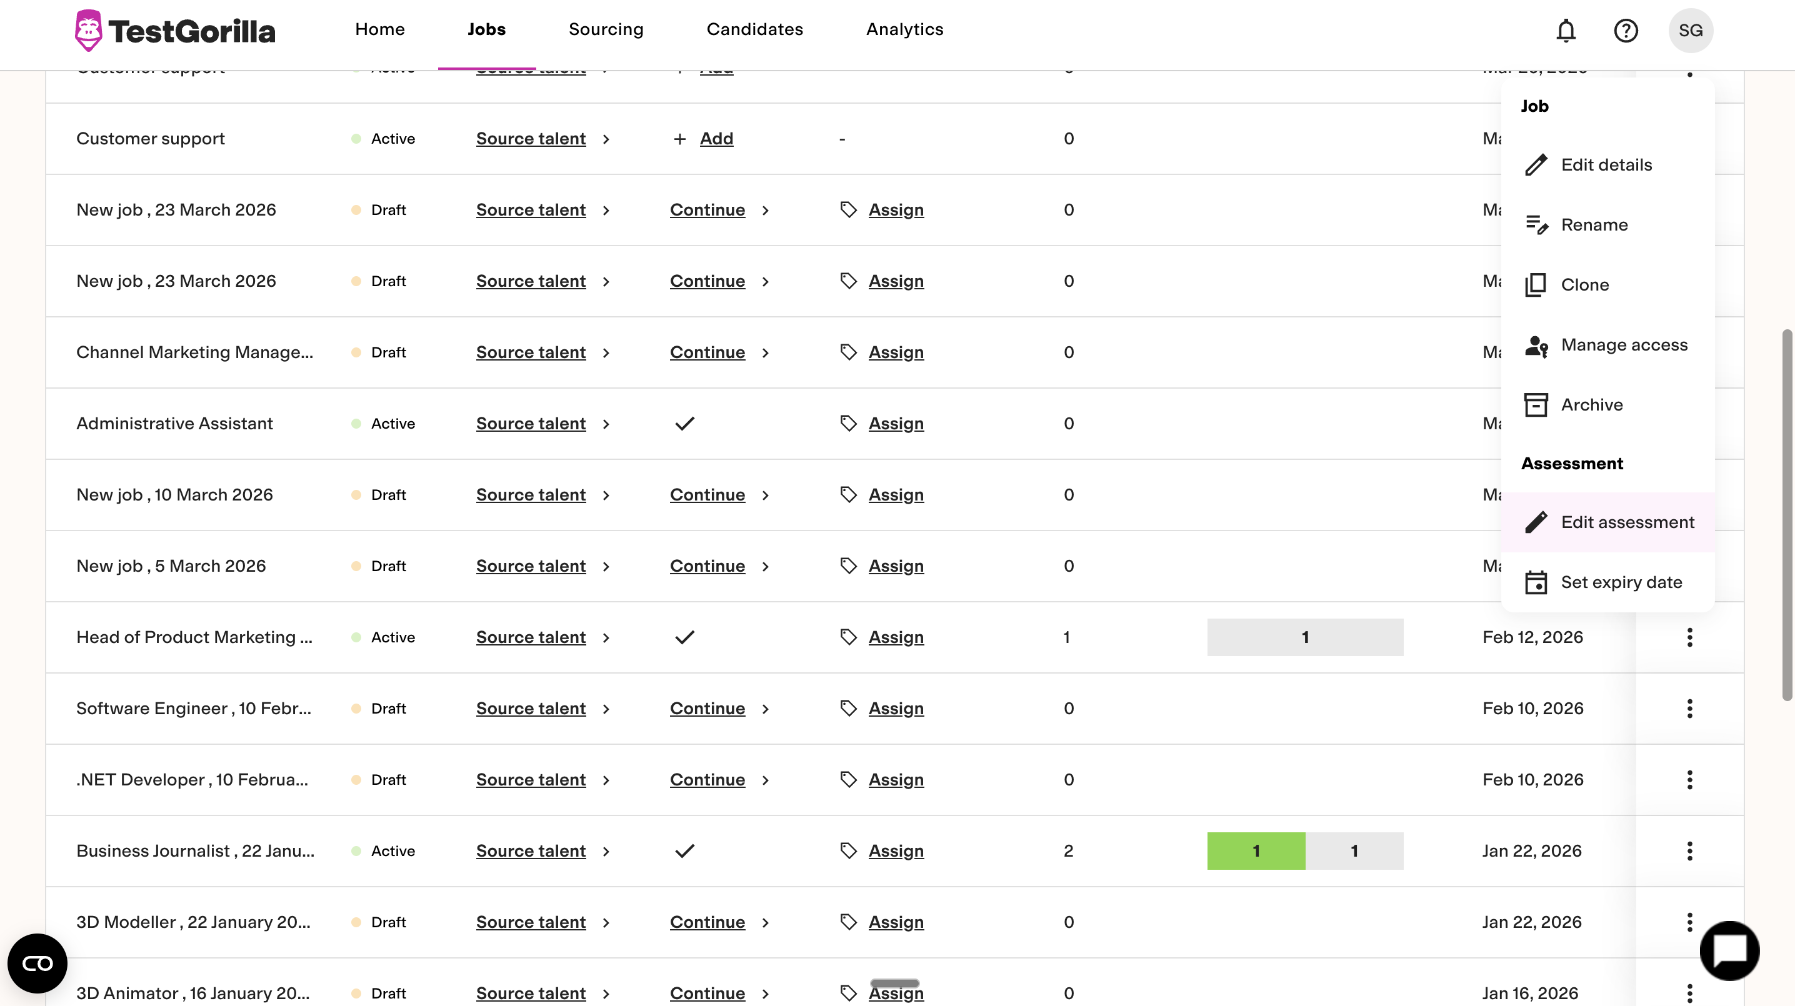Click chevron after Source talent in Administrative Assistant row
Screen dimensions: 1795x1006
[606, 424]
